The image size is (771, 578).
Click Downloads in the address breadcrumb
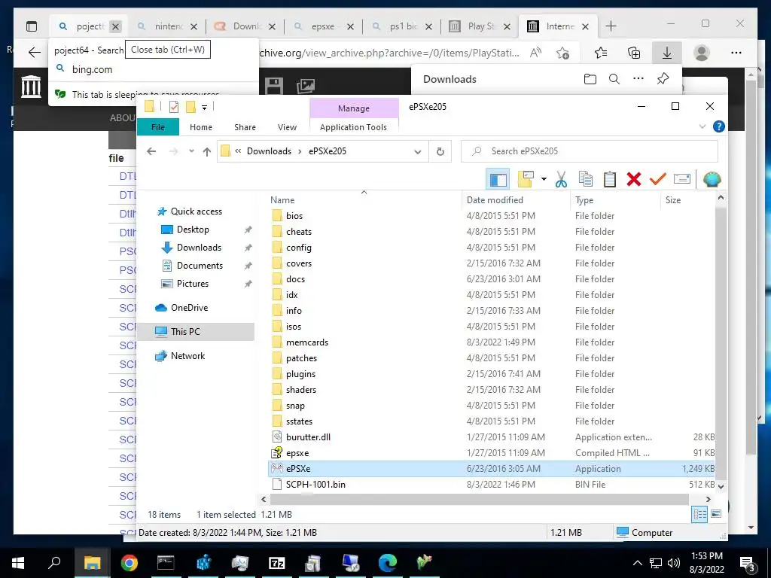click(269, 151)
